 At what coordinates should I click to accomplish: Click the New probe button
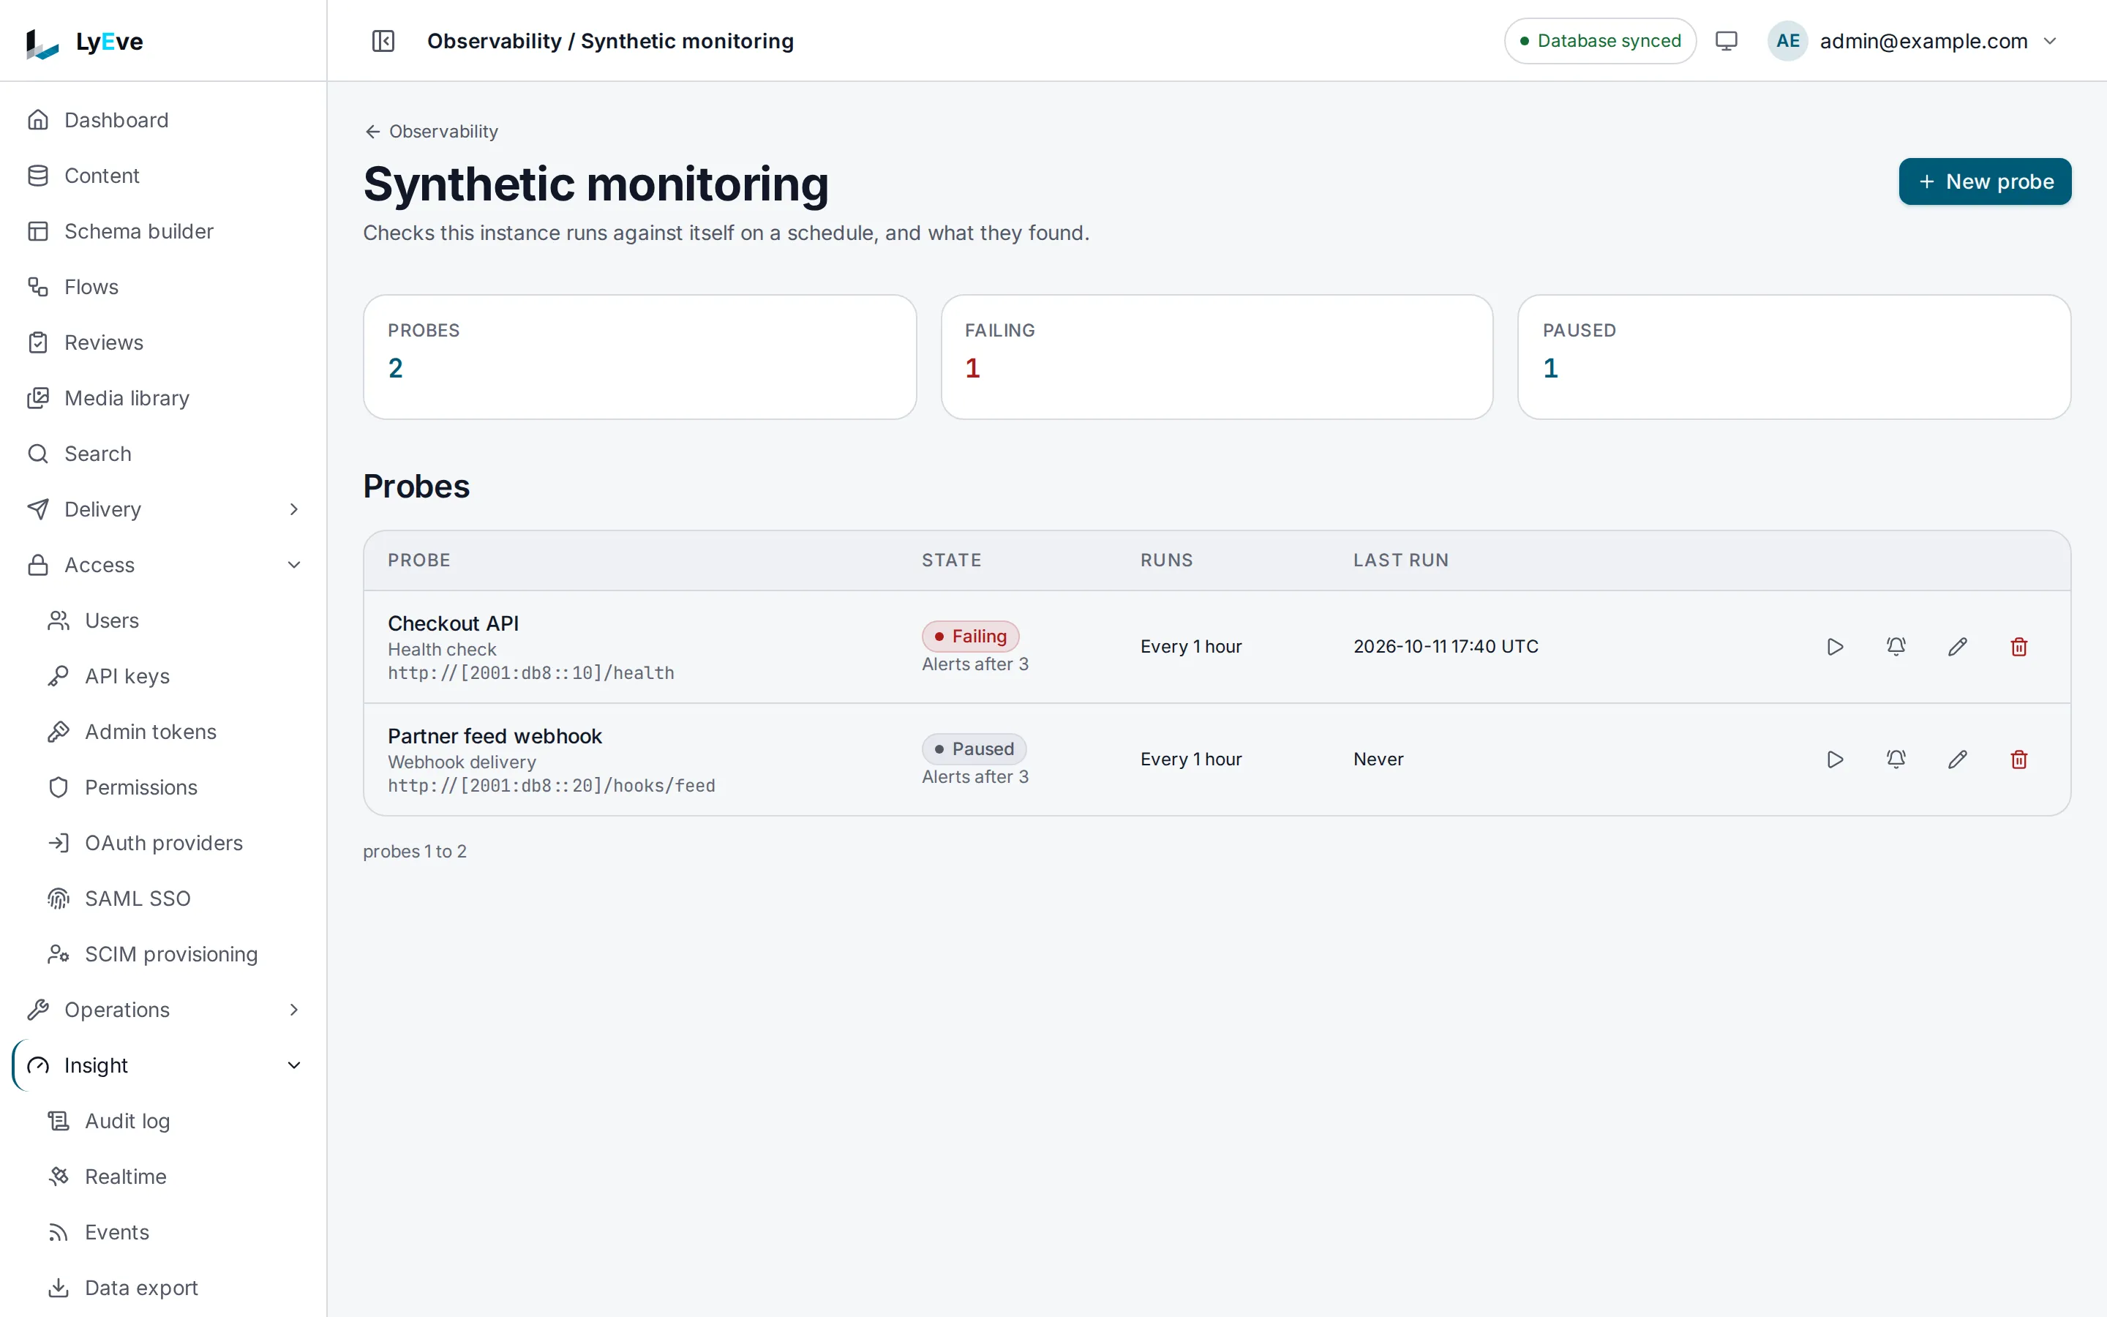click(x=1984, y=181)
